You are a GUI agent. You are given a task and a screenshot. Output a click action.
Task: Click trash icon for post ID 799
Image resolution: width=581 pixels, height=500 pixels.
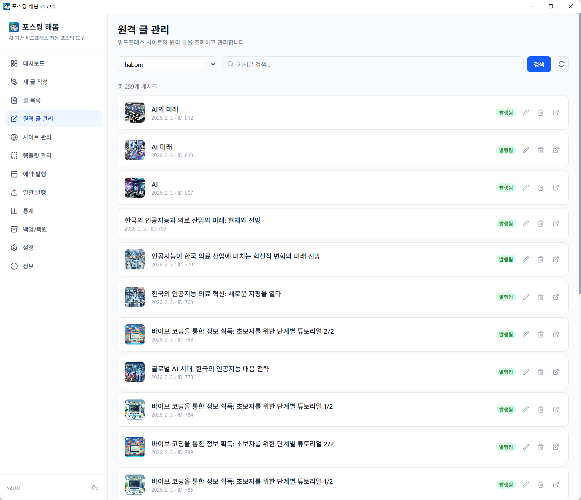[541, 224]
